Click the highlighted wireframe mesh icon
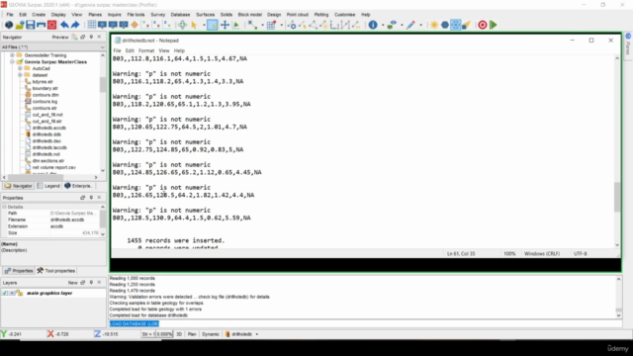Viewport: 633px width, 356px height. click(456, 25)
